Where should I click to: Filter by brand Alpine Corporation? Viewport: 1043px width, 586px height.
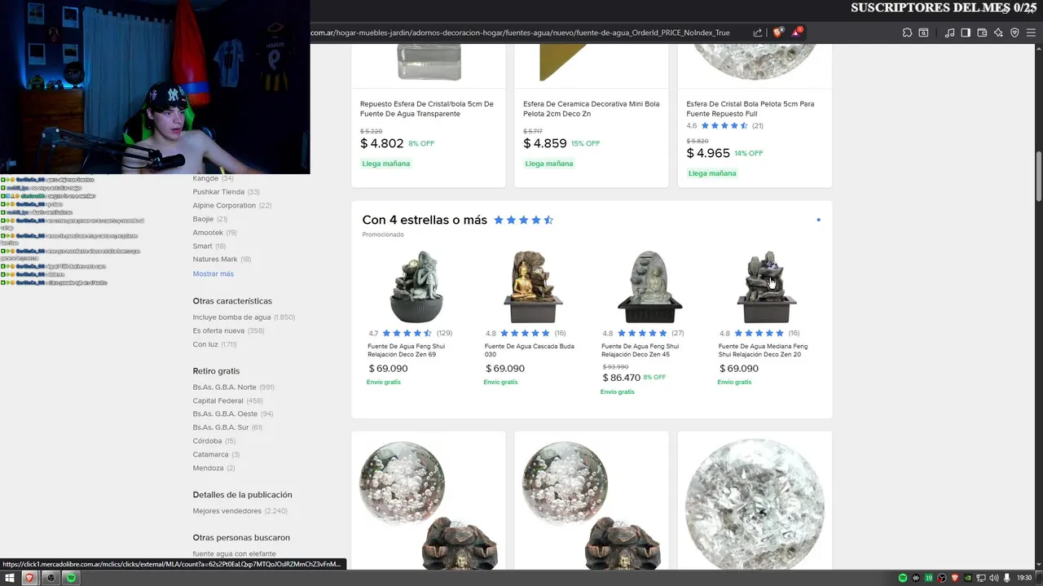(x=231, y=205)
